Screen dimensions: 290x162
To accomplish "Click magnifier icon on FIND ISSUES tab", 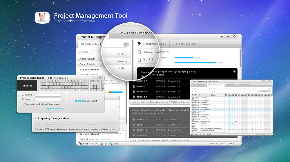I will 227,85.
